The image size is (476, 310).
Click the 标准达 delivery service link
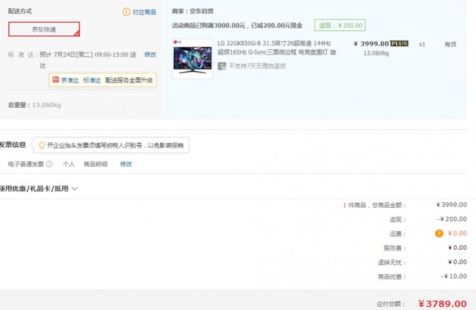point(92,81)
